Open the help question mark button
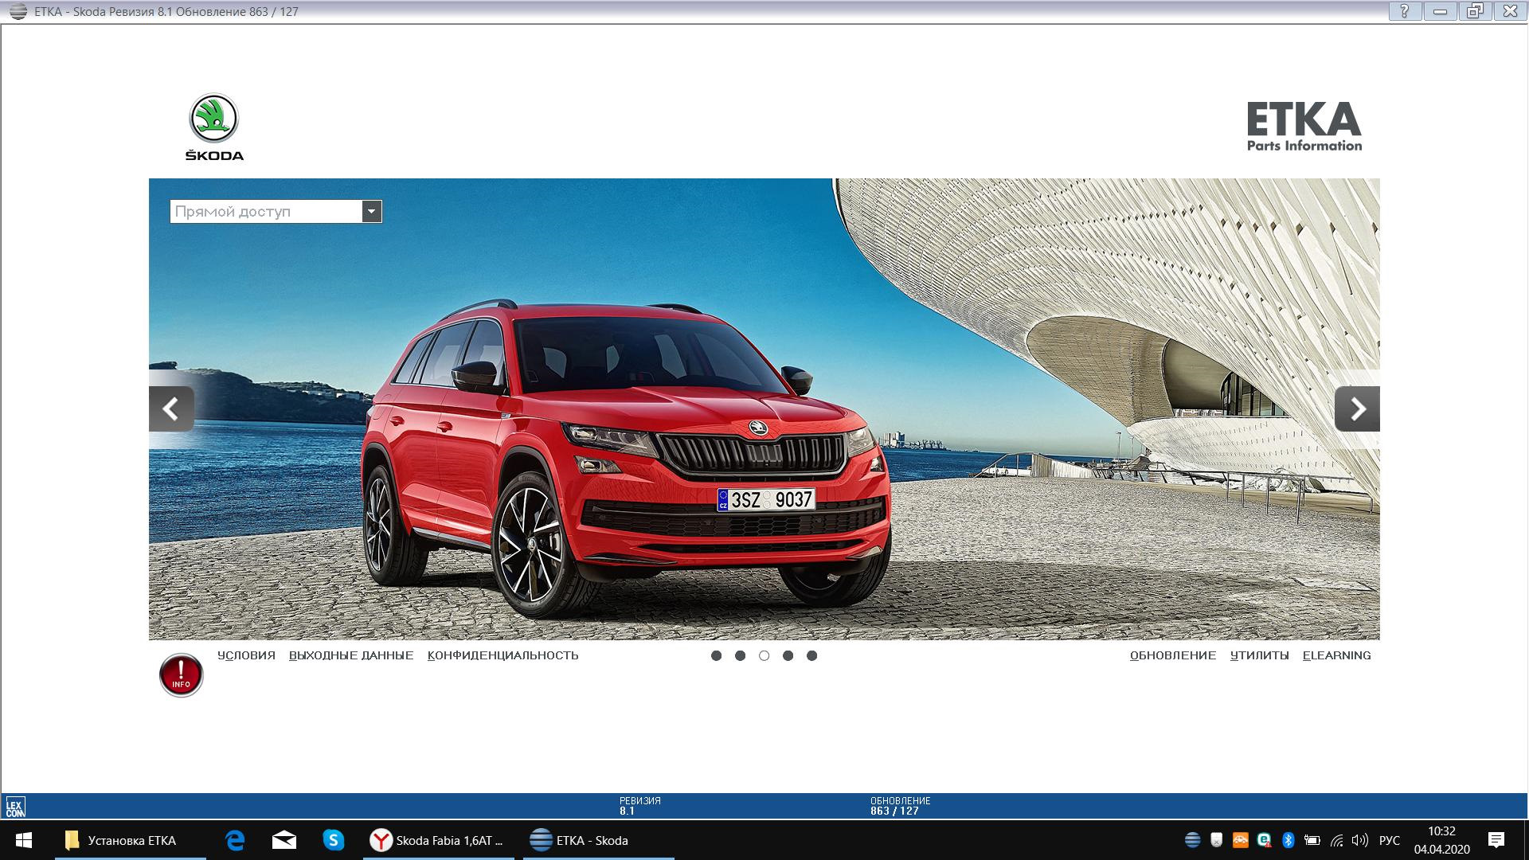This screenshot has height=860, width=1529. click(x=1405, y=11)
